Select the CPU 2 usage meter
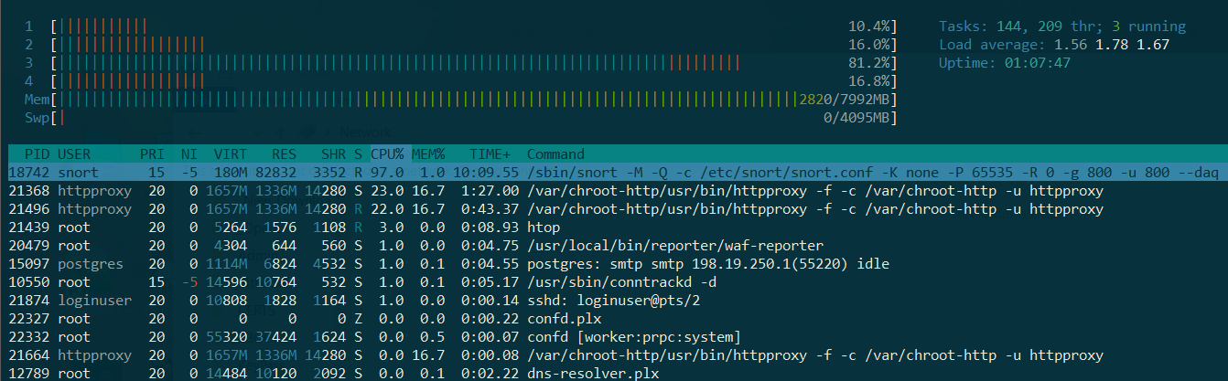The image size is (1228, 381). pos(460,44)
